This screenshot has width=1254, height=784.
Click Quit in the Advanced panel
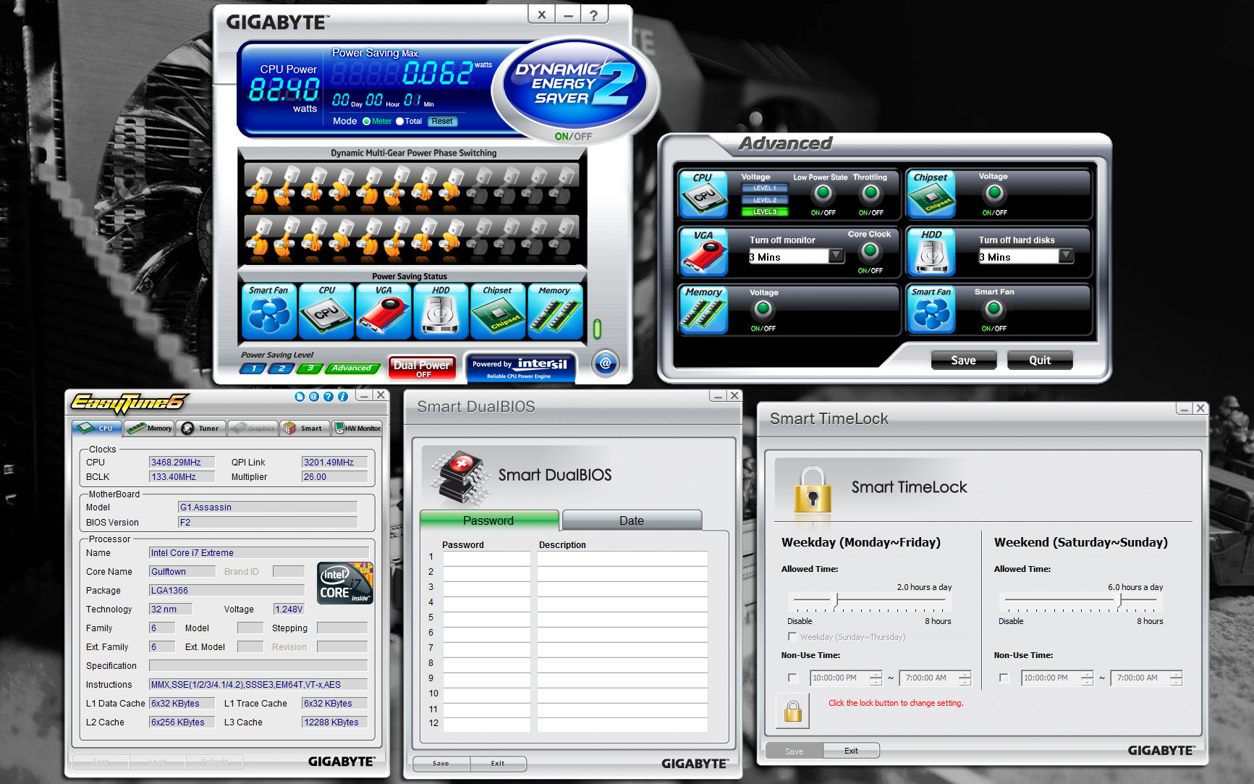point(1040,360)
